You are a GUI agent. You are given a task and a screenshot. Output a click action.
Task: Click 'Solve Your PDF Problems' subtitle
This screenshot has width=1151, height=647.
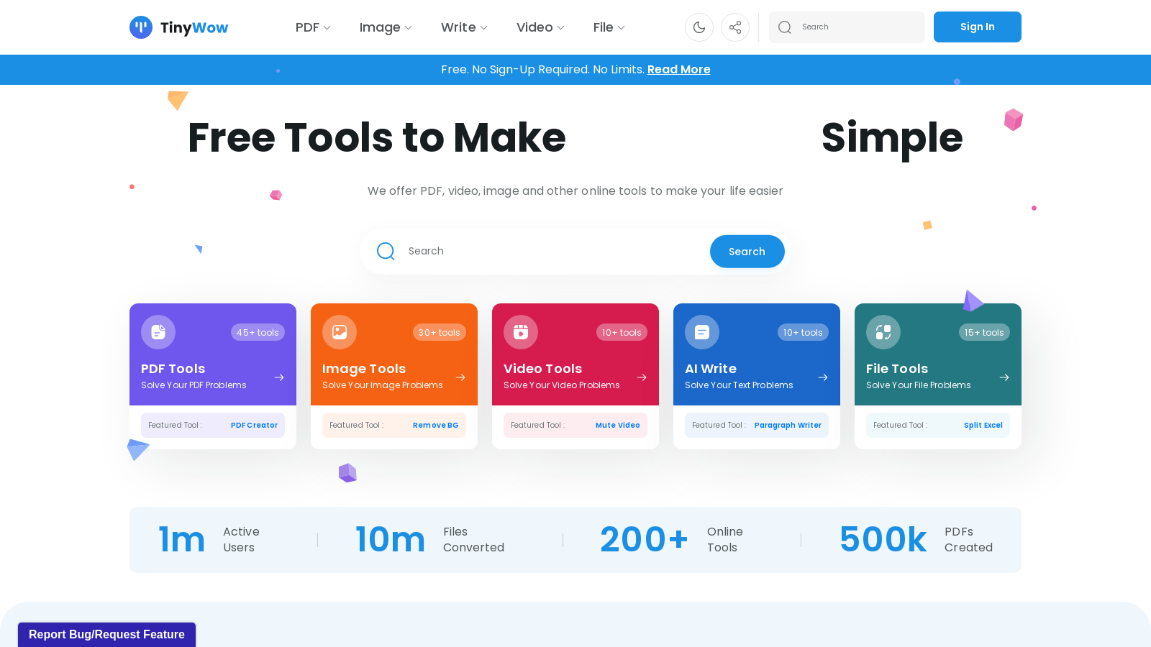pyautogui.click(x=194, y=385)
